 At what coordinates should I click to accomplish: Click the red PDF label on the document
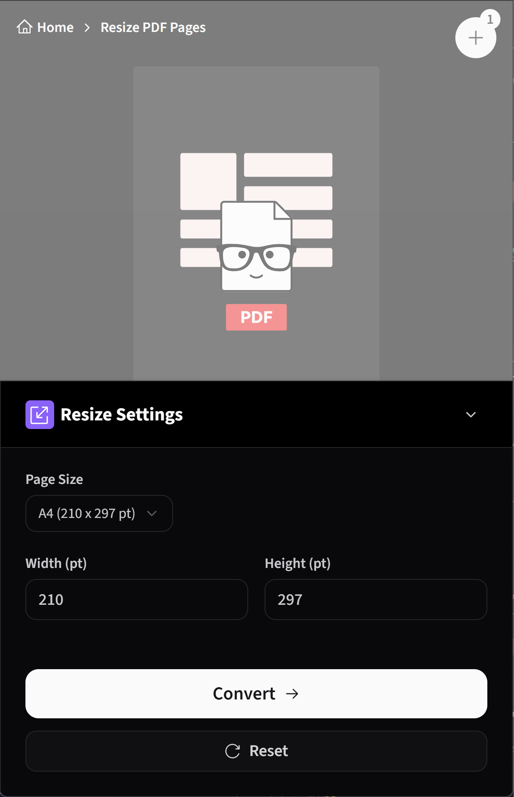[x=256, y=317]
